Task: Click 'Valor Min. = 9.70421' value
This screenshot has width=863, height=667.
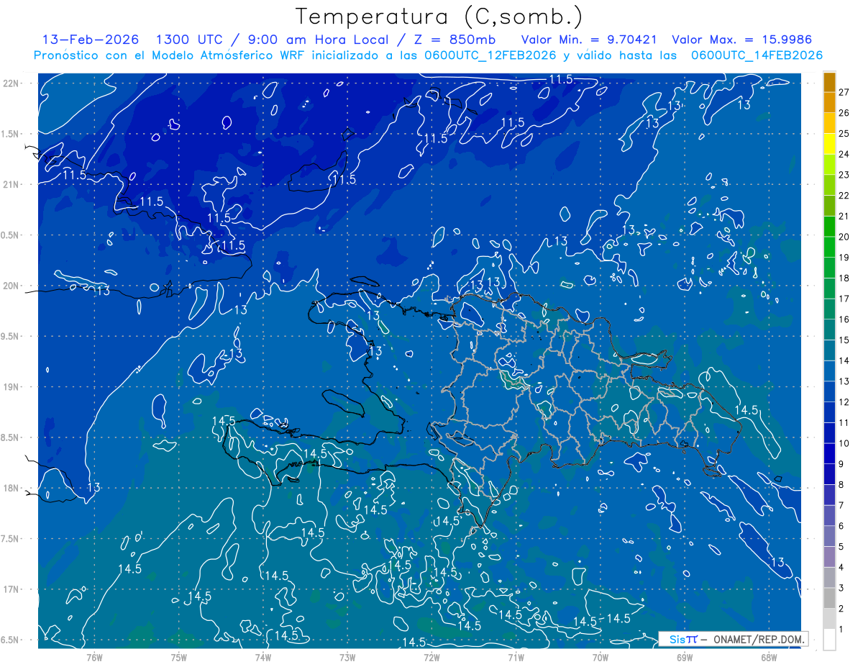Action: click(588, 40)
